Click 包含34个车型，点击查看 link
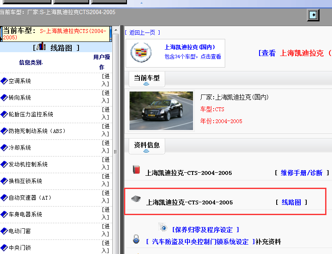 coord(193,56)
